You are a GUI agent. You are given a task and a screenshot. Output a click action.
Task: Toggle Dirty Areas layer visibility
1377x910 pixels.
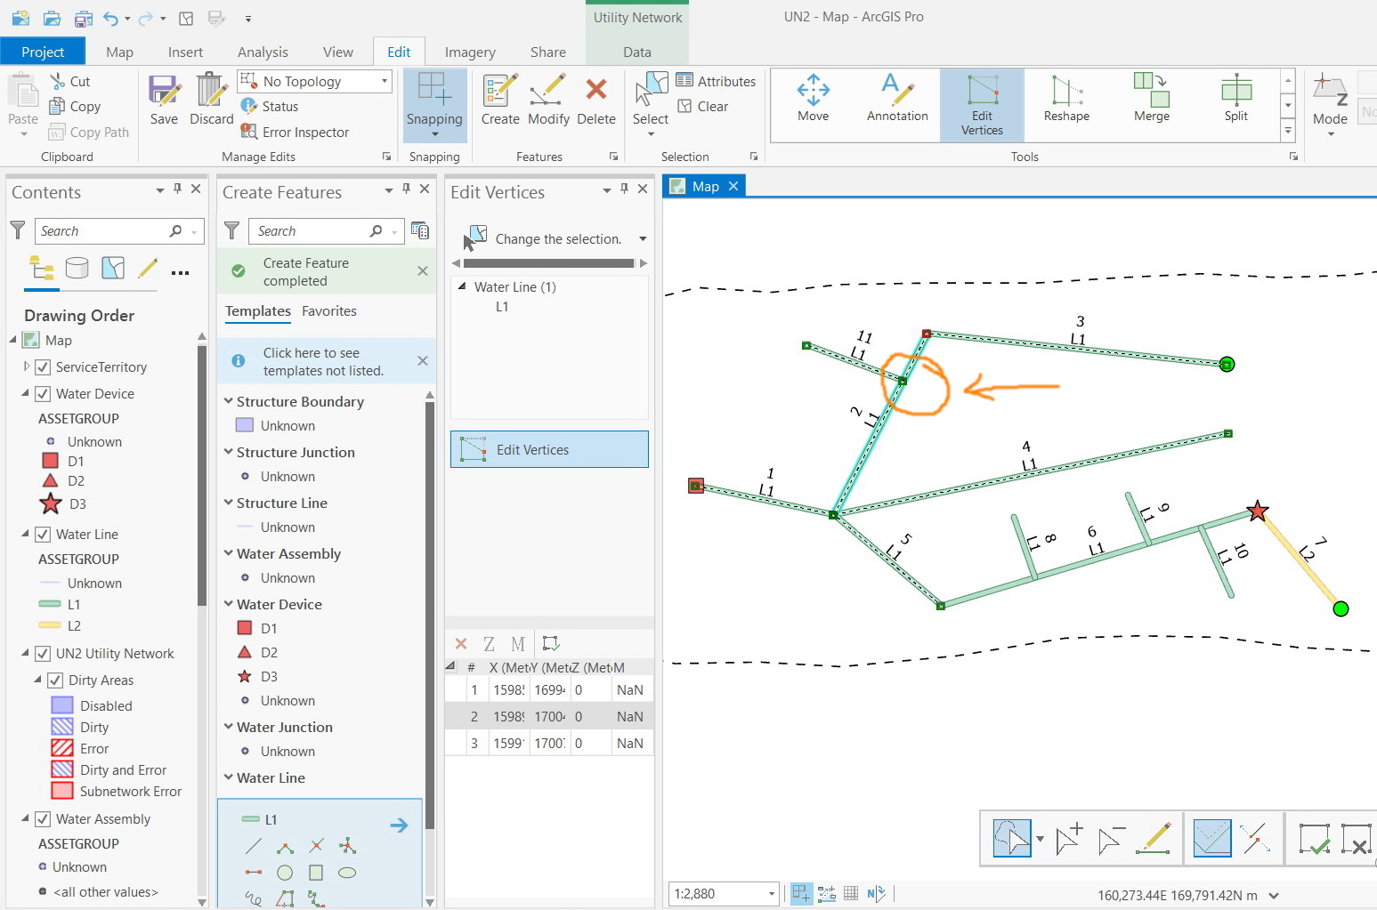click(55, 680)
